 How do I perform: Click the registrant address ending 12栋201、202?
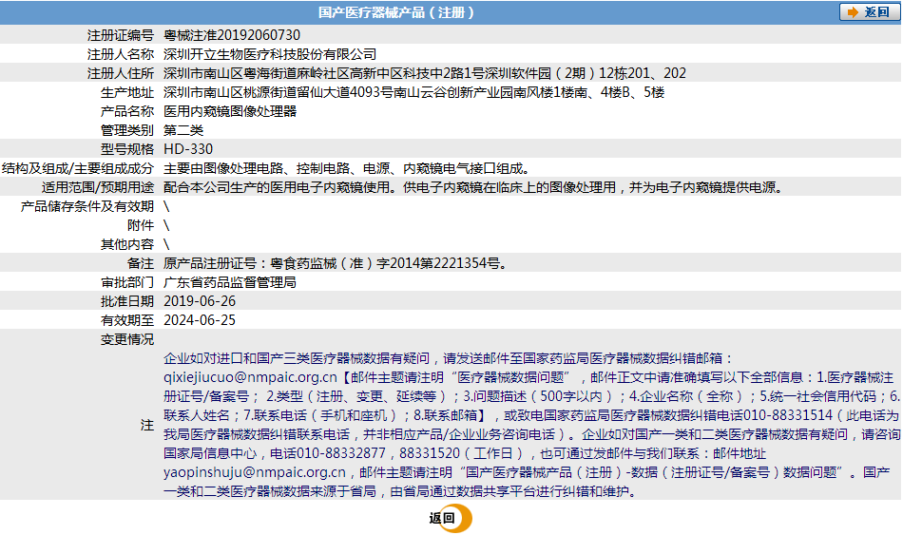(x=425, y=73)
